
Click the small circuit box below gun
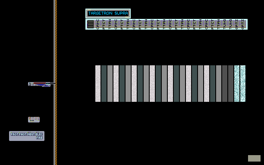(x=34, y=119)
